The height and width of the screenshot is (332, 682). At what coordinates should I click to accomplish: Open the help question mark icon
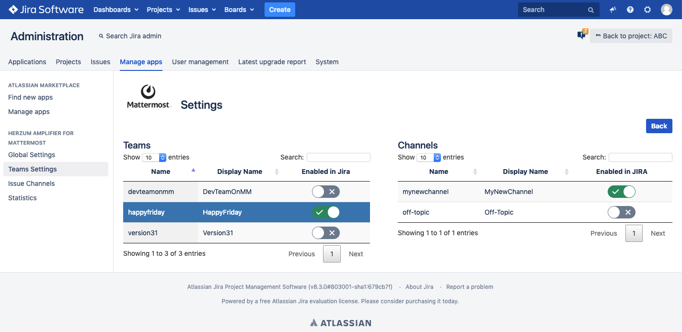click(630, 10)
